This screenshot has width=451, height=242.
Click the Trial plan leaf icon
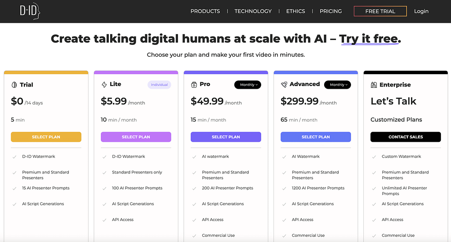(14, 85)
